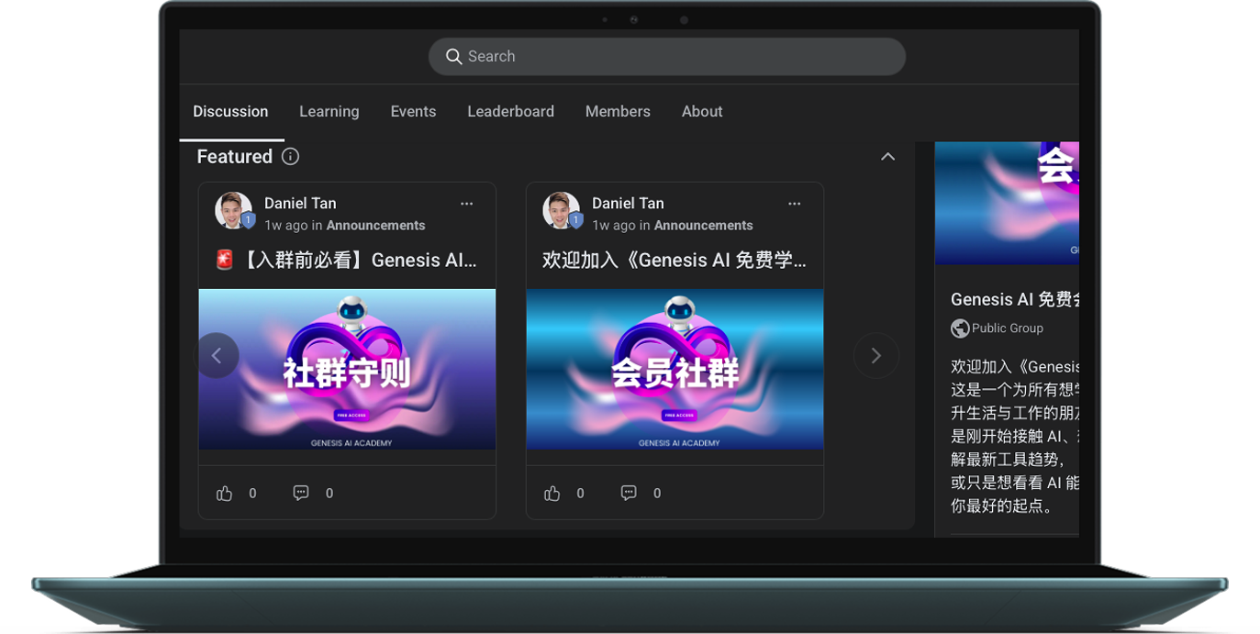Go to next featured post arrow
The height and width of the screenshot is (634, 1260).
(x=875, y=356)
